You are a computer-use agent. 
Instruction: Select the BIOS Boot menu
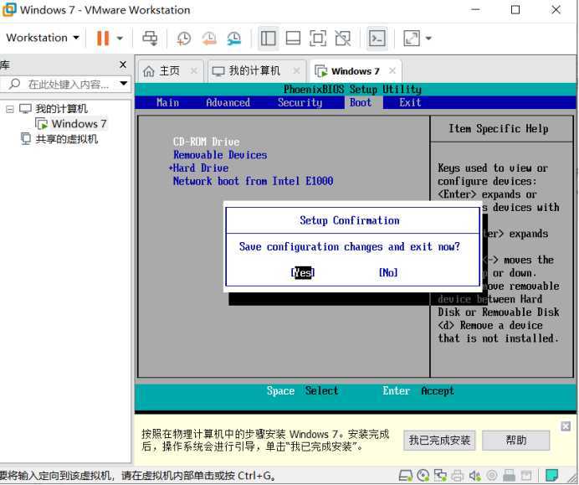pyautogui.click(x=361, y=102)
